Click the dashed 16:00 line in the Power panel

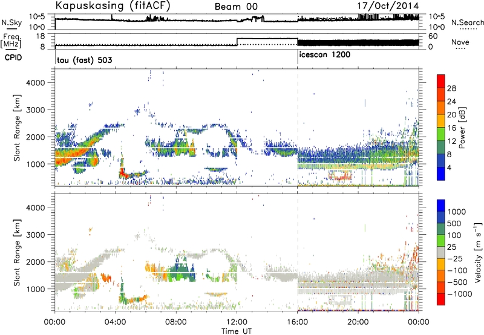(298, 127)
